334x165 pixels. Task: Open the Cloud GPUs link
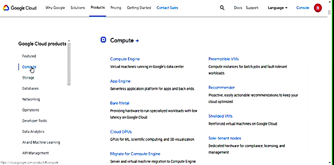(121, 132)
